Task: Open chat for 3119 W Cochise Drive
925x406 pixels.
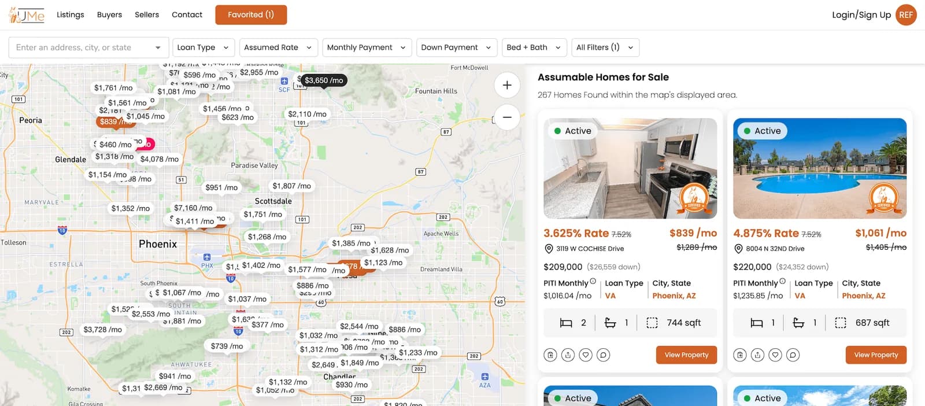Action: point(604,355)
